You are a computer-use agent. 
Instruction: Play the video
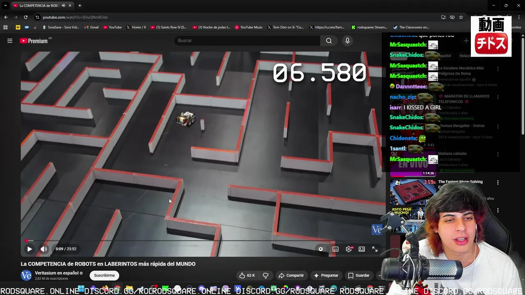(30, 249)
